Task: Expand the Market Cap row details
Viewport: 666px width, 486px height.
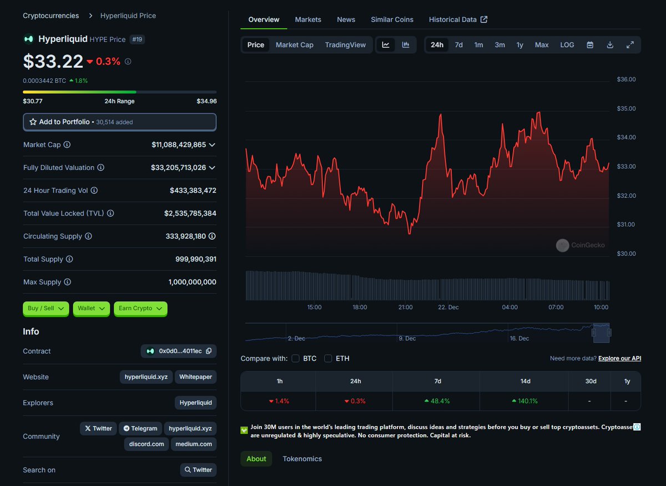Action: (211, 144)
